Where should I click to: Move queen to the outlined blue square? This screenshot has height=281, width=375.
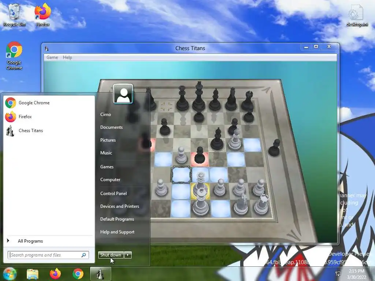coord(181,175)
